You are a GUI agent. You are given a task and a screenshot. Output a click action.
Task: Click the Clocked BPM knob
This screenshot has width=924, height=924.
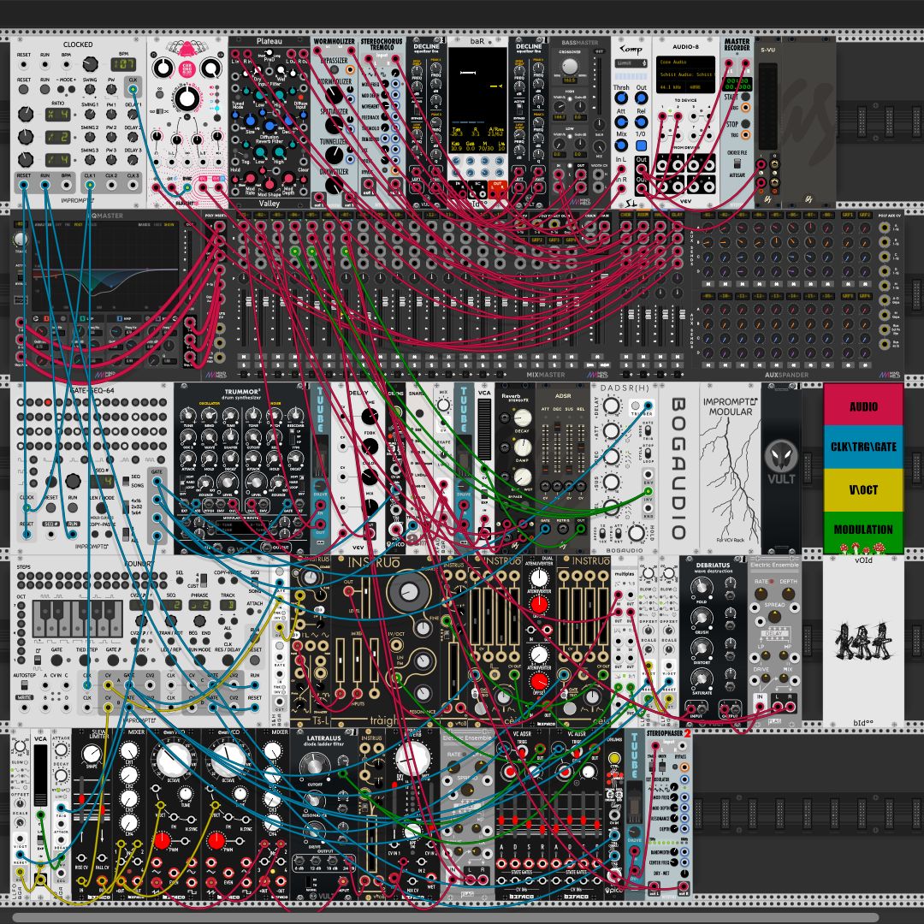click(x=90, y=63)
